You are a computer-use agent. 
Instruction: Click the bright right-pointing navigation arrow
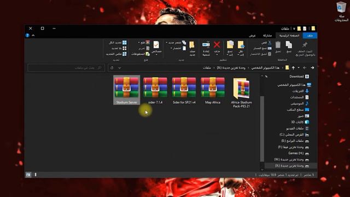click(x=312, y=68)
